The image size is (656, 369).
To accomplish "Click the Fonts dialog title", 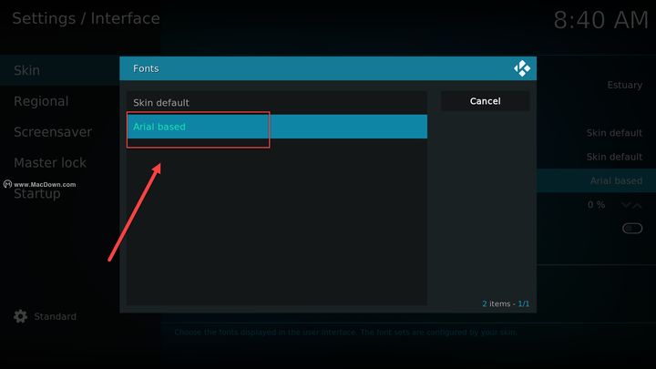I will coord(146,68).
